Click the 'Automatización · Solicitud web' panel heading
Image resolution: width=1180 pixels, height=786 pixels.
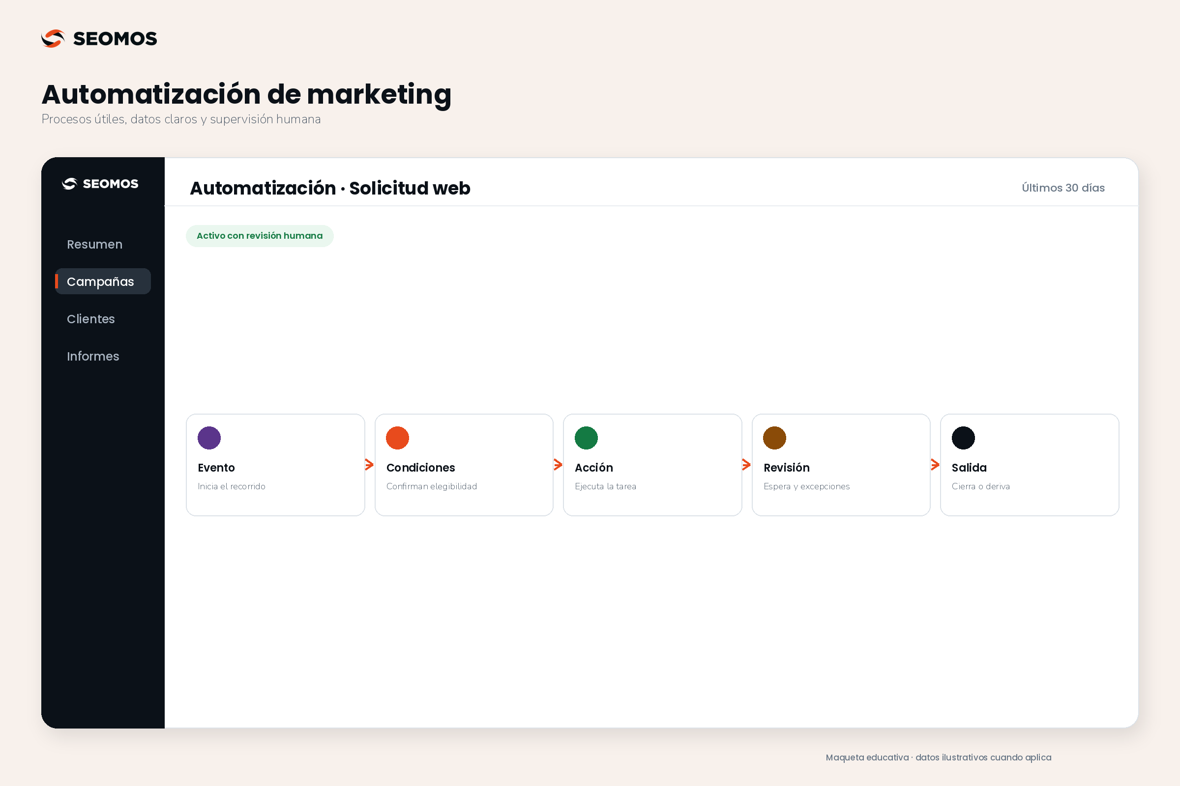(330, 188)
